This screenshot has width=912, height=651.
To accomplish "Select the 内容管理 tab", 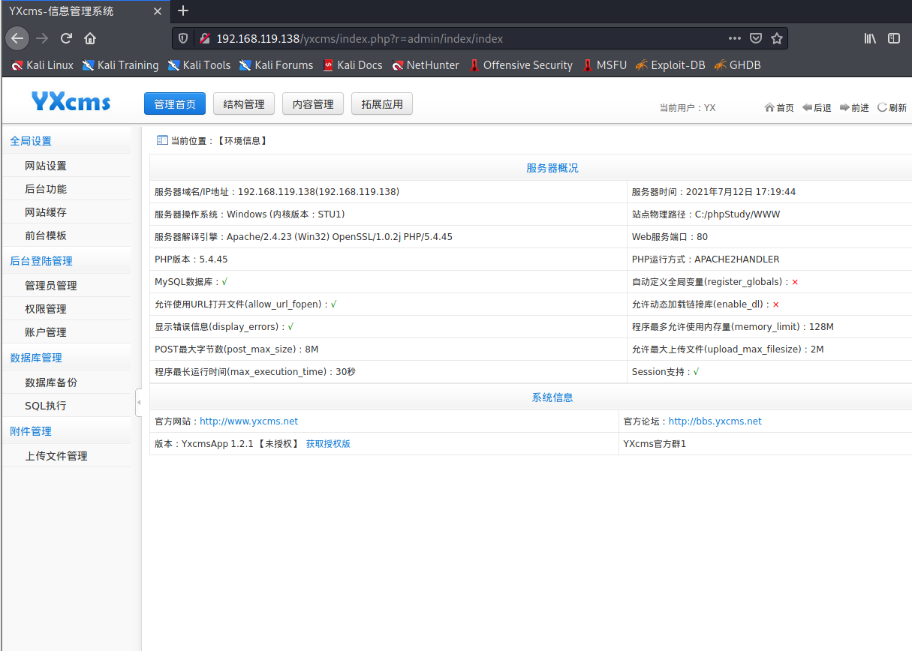I will [x=313, y=104].
